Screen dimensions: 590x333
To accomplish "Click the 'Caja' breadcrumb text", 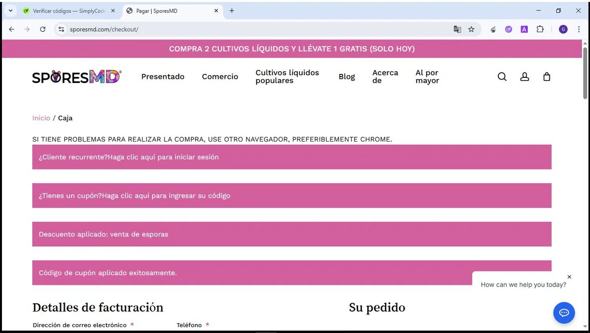I will (65, 118).
